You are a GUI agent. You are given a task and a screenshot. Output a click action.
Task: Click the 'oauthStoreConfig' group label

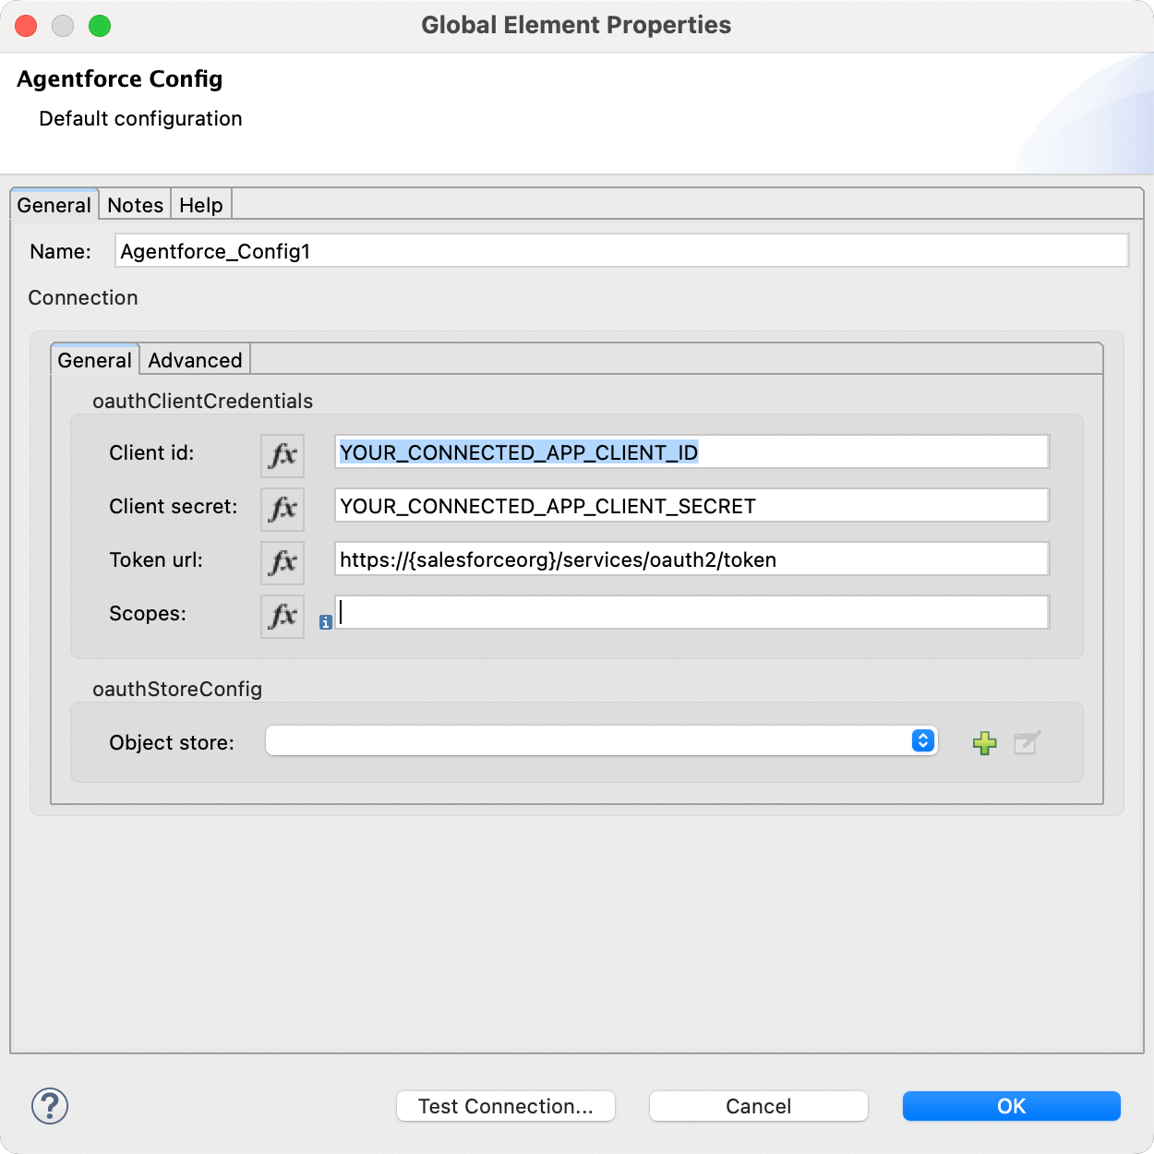177,689
